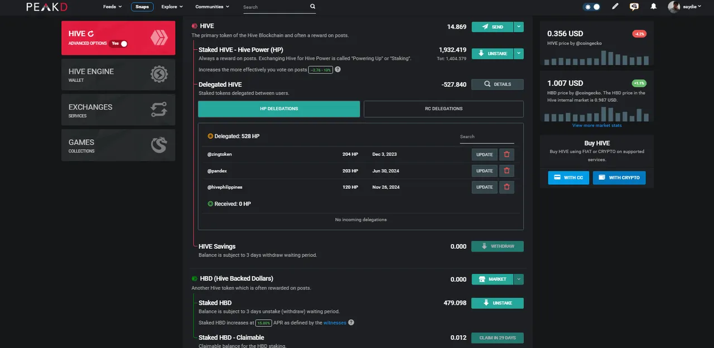Go to the Snaps tab
714x348 pixels.
142,7
